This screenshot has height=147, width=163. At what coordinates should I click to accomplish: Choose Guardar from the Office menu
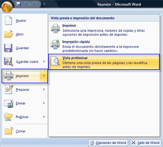pos(25,48)
